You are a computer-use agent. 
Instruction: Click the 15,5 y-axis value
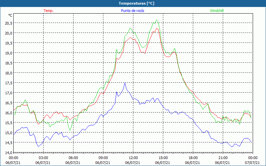9,123
